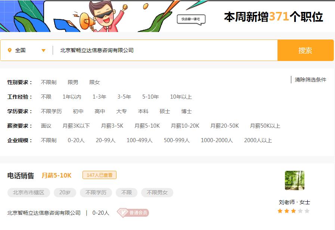Image resolution: width=335 pixels, height=230 pixels.
Task: Choose 3-5年 work experience filter
Action: point(124,96)
